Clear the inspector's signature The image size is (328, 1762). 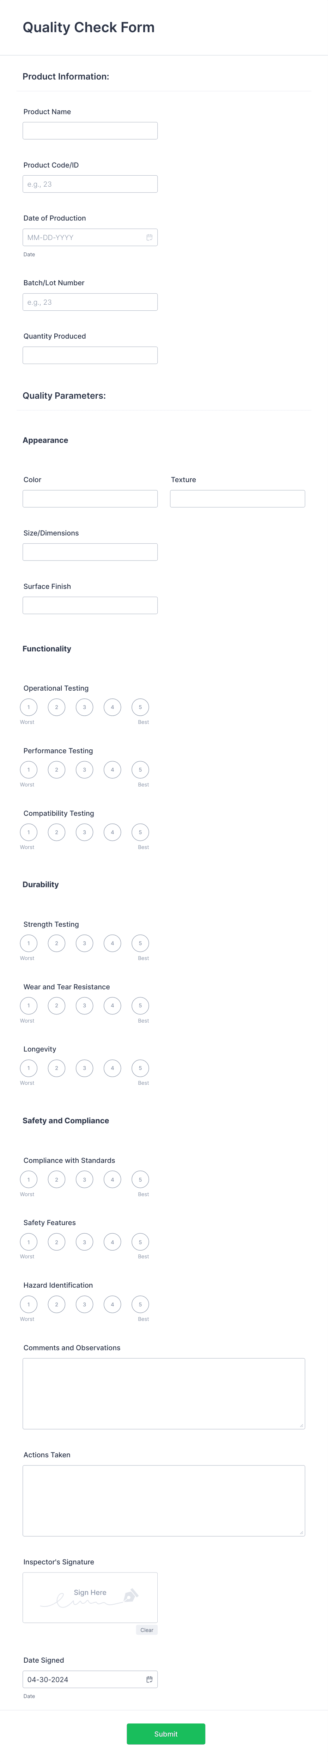(147, 1630)
